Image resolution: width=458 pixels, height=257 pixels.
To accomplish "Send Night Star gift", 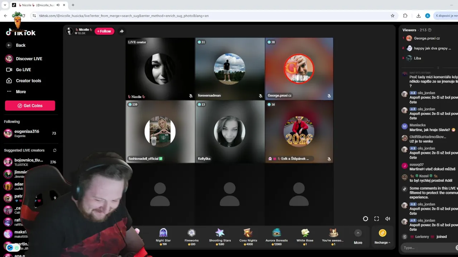I will point(163,237).
